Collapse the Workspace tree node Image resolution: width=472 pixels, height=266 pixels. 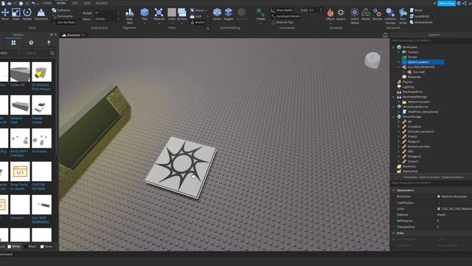pos(393,47)
